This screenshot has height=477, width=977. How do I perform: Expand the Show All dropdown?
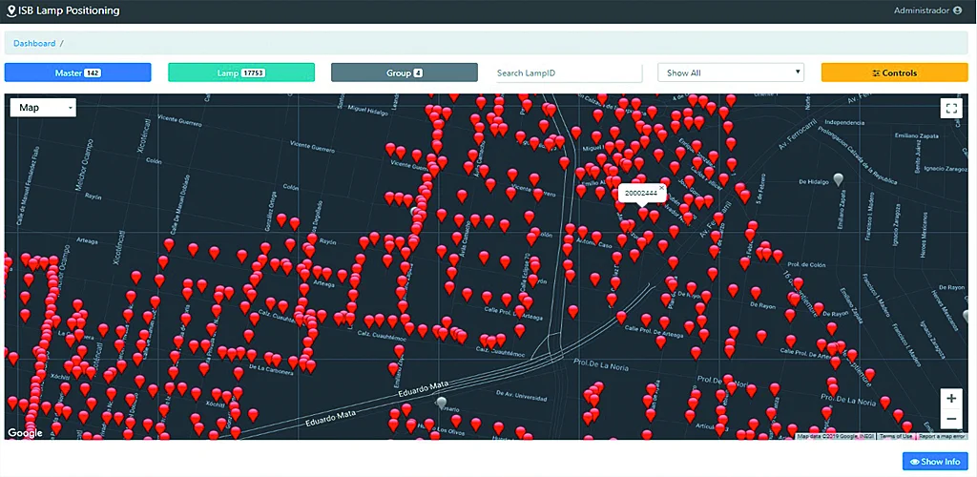click(731, 73)
